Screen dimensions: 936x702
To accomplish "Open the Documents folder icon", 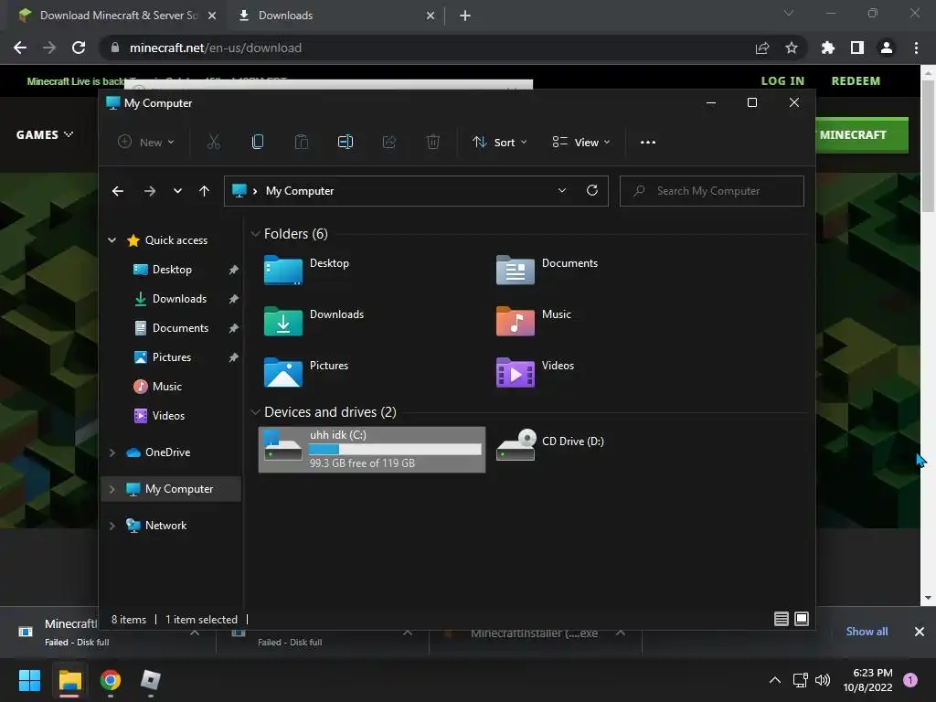I will (516, 270).
